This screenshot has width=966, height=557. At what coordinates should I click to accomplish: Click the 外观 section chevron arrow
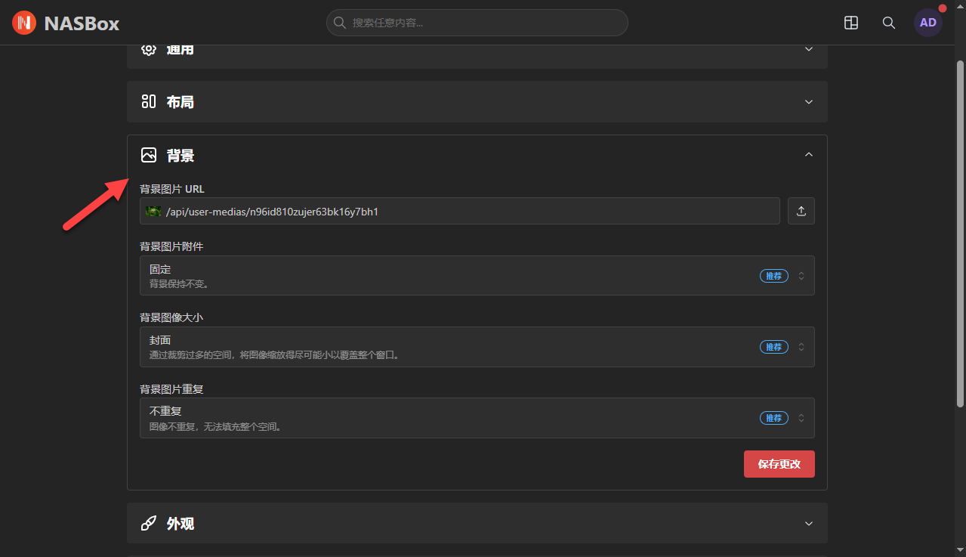coord(809,523)
